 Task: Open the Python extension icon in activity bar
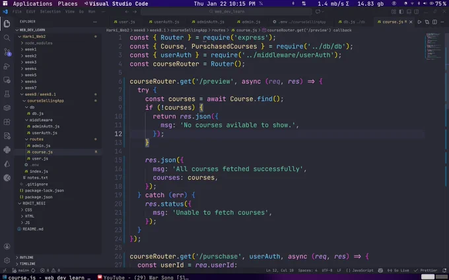(7, 150)
